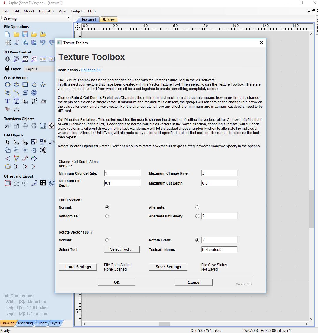This screenshot has height=333, width=318.
Task: Click the scissors Cut icon under File Operations
Action: [x=16, y=43]
